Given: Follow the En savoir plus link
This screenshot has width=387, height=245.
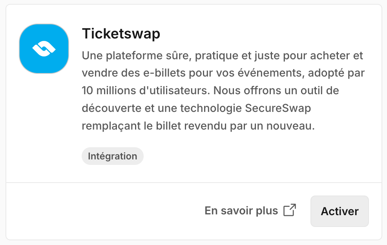Looking at the screenshot, I should tap(250, 211).
